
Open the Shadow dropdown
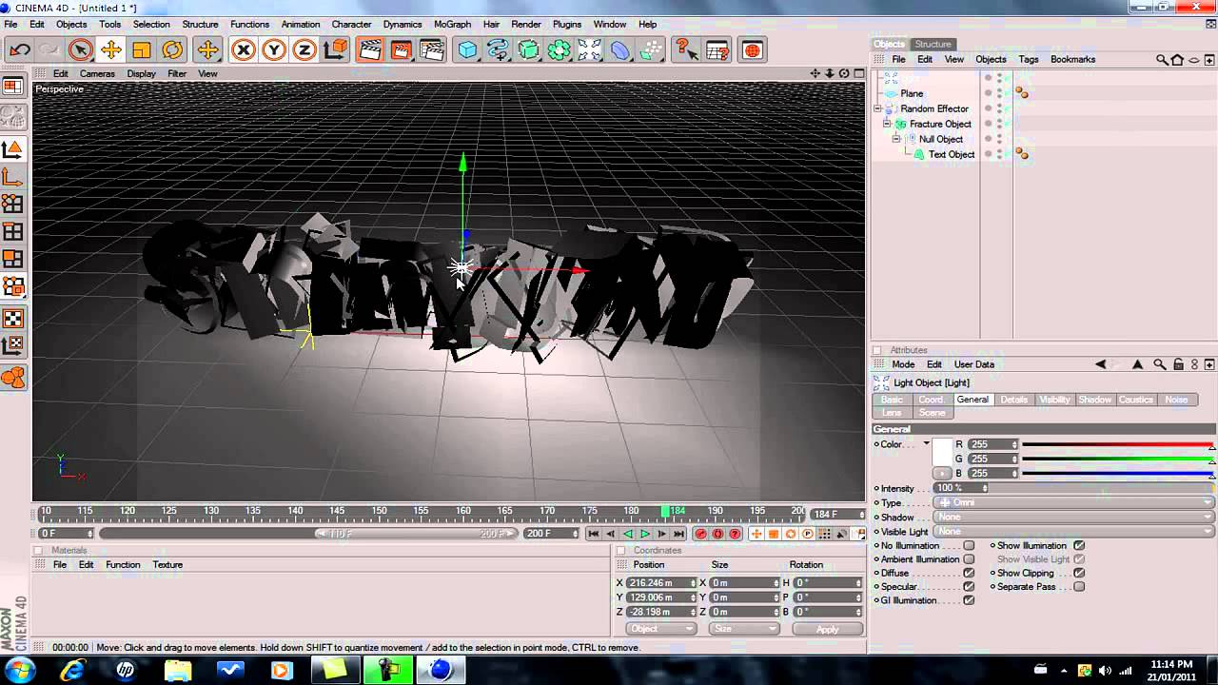pyautogui.click(x=1074, y=518)
